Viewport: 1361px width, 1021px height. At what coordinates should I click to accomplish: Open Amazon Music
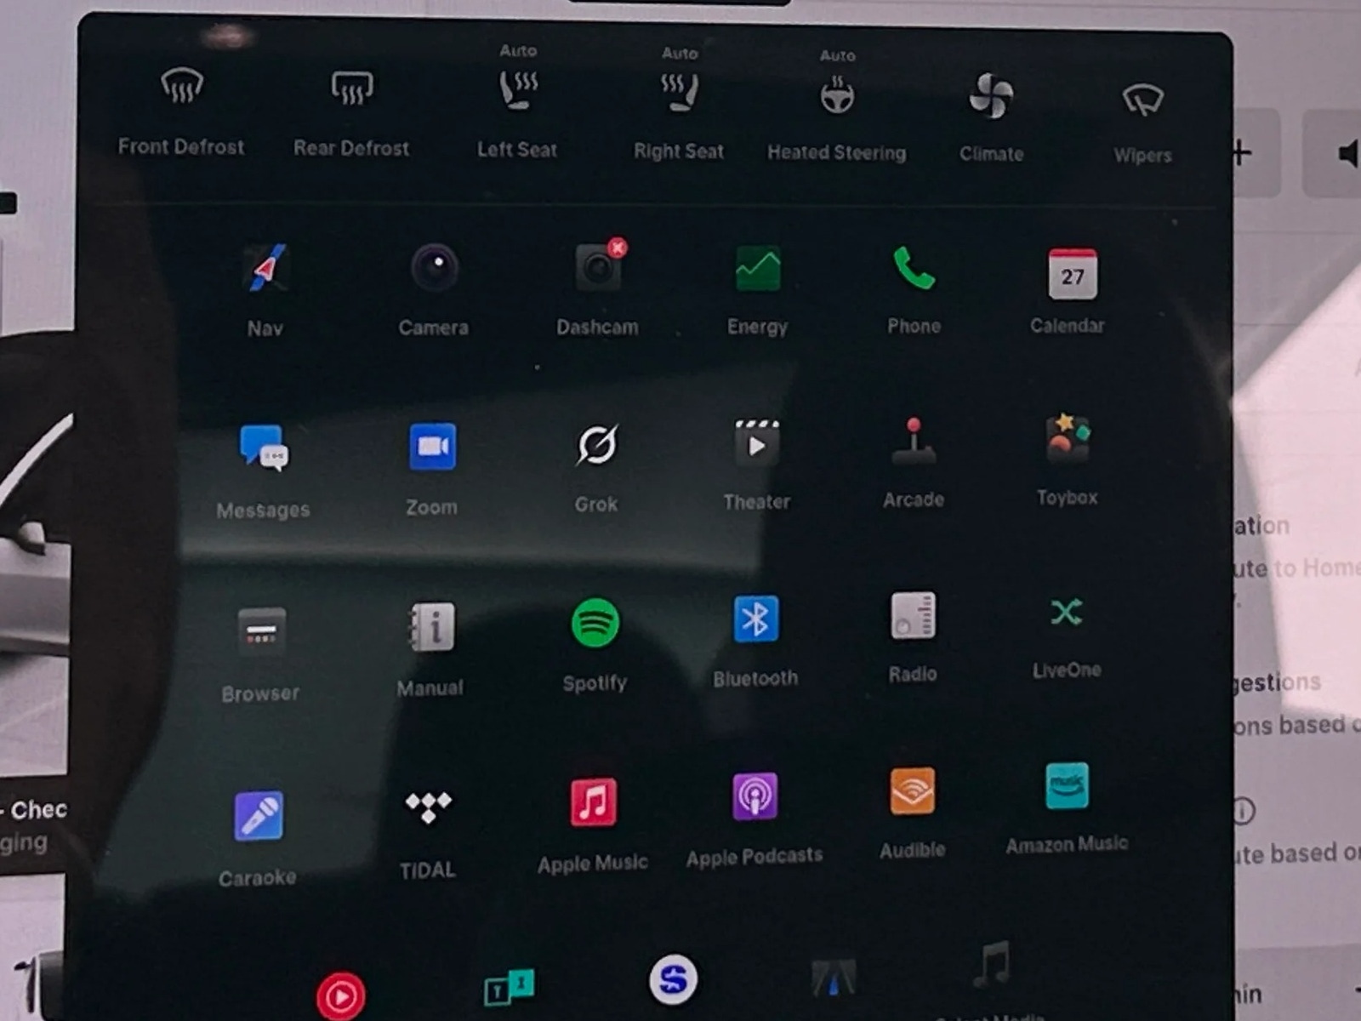tap(1067, 785)
